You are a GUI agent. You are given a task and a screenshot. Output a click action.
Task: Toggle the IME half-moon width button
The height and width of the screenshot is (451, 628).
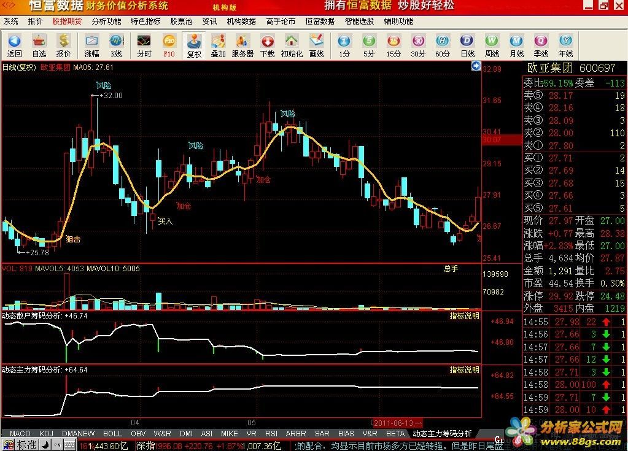45,445
